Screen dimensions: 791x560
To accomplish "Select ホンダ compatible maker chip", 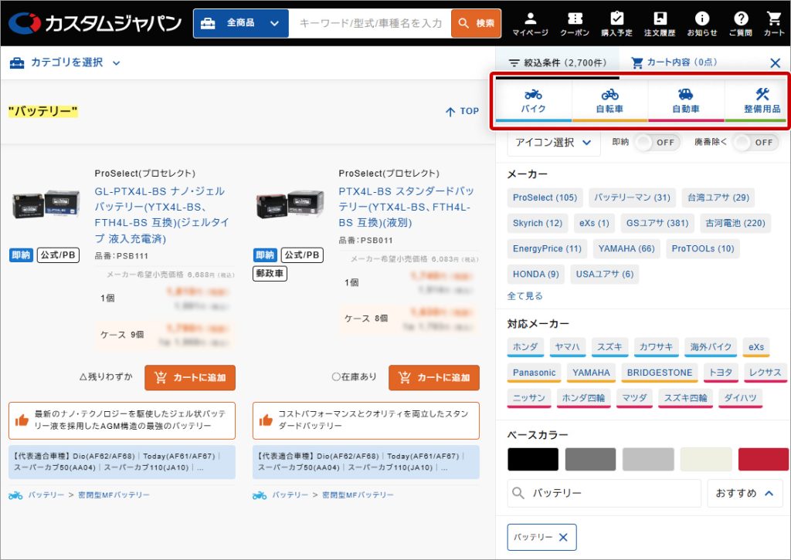I will point(525,347).
